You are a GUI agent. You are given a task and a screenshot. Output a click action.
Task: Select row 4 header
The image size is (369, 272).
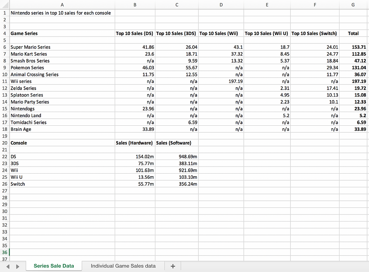5,34
